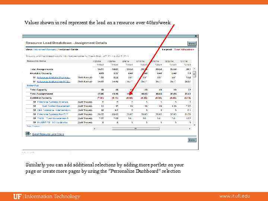Open the resource name link above the Total Capacity row
Screen dimensions: 268x201
pos(33,86)
